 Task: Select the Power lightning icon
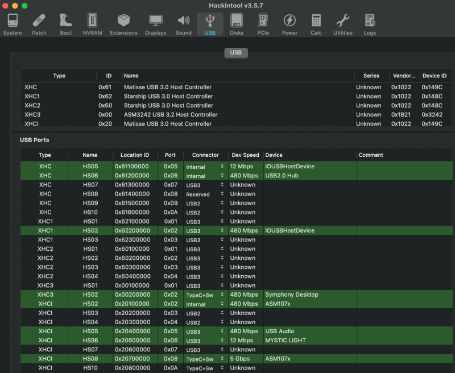click(289, 24)
